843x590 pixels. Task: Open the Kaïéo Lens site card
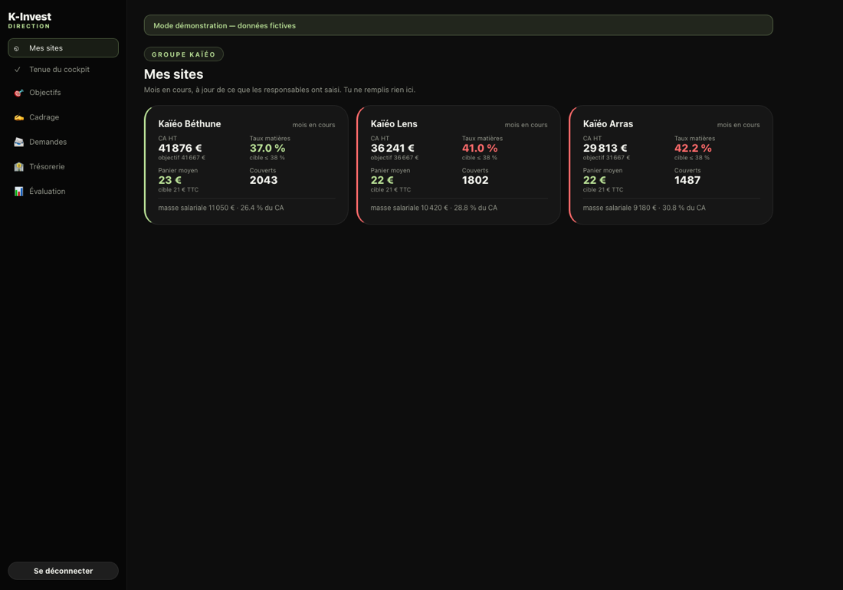tap(458, 165)
